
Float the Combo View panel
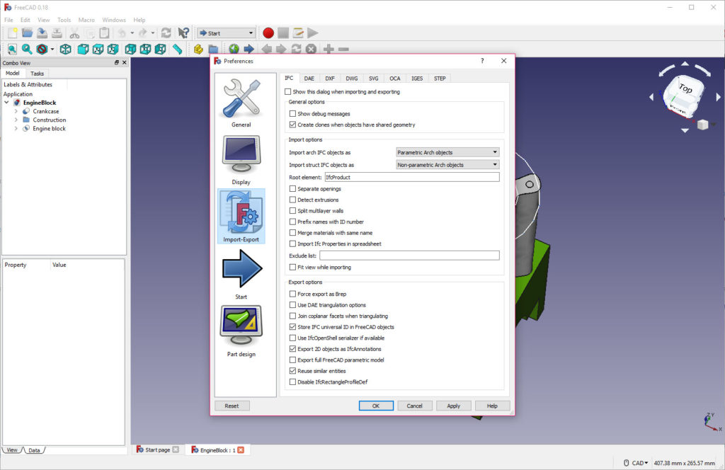point(117,62)
